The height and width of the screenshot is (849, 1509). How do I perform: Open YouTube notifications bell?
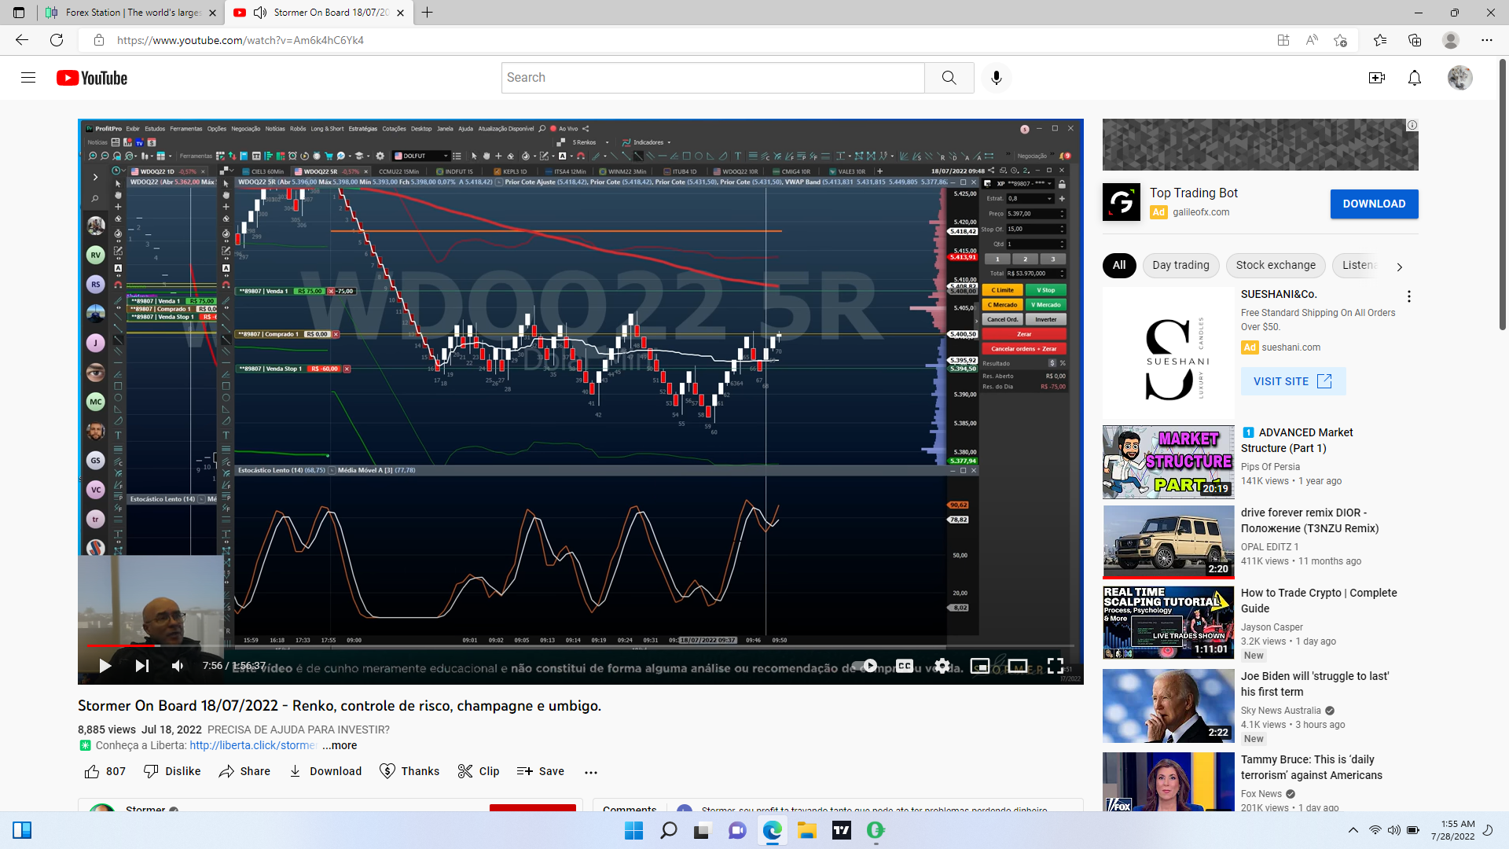pyautogui.click(x=1414, y=78)
